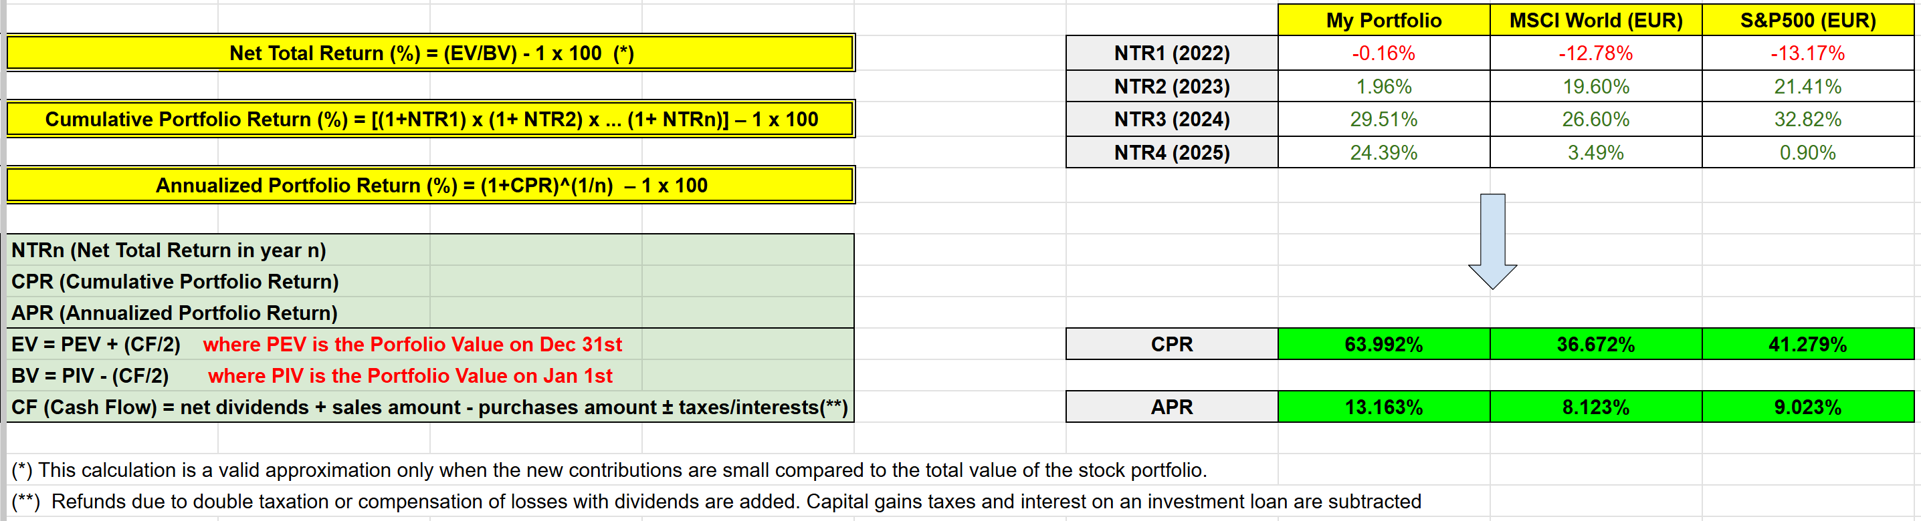This screenshot has height=521, width=1921.
Task: Click the NTR1 (2022) row label
Action: pyautogui.click(x=1172, y=53)
